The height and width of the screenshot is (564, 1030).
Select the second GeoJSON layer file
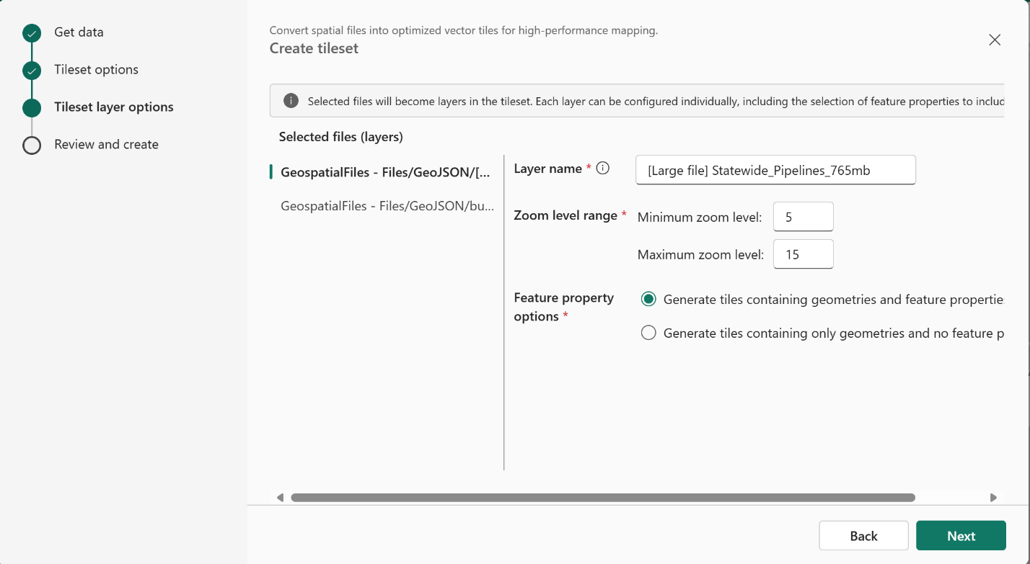pos(387,206)
